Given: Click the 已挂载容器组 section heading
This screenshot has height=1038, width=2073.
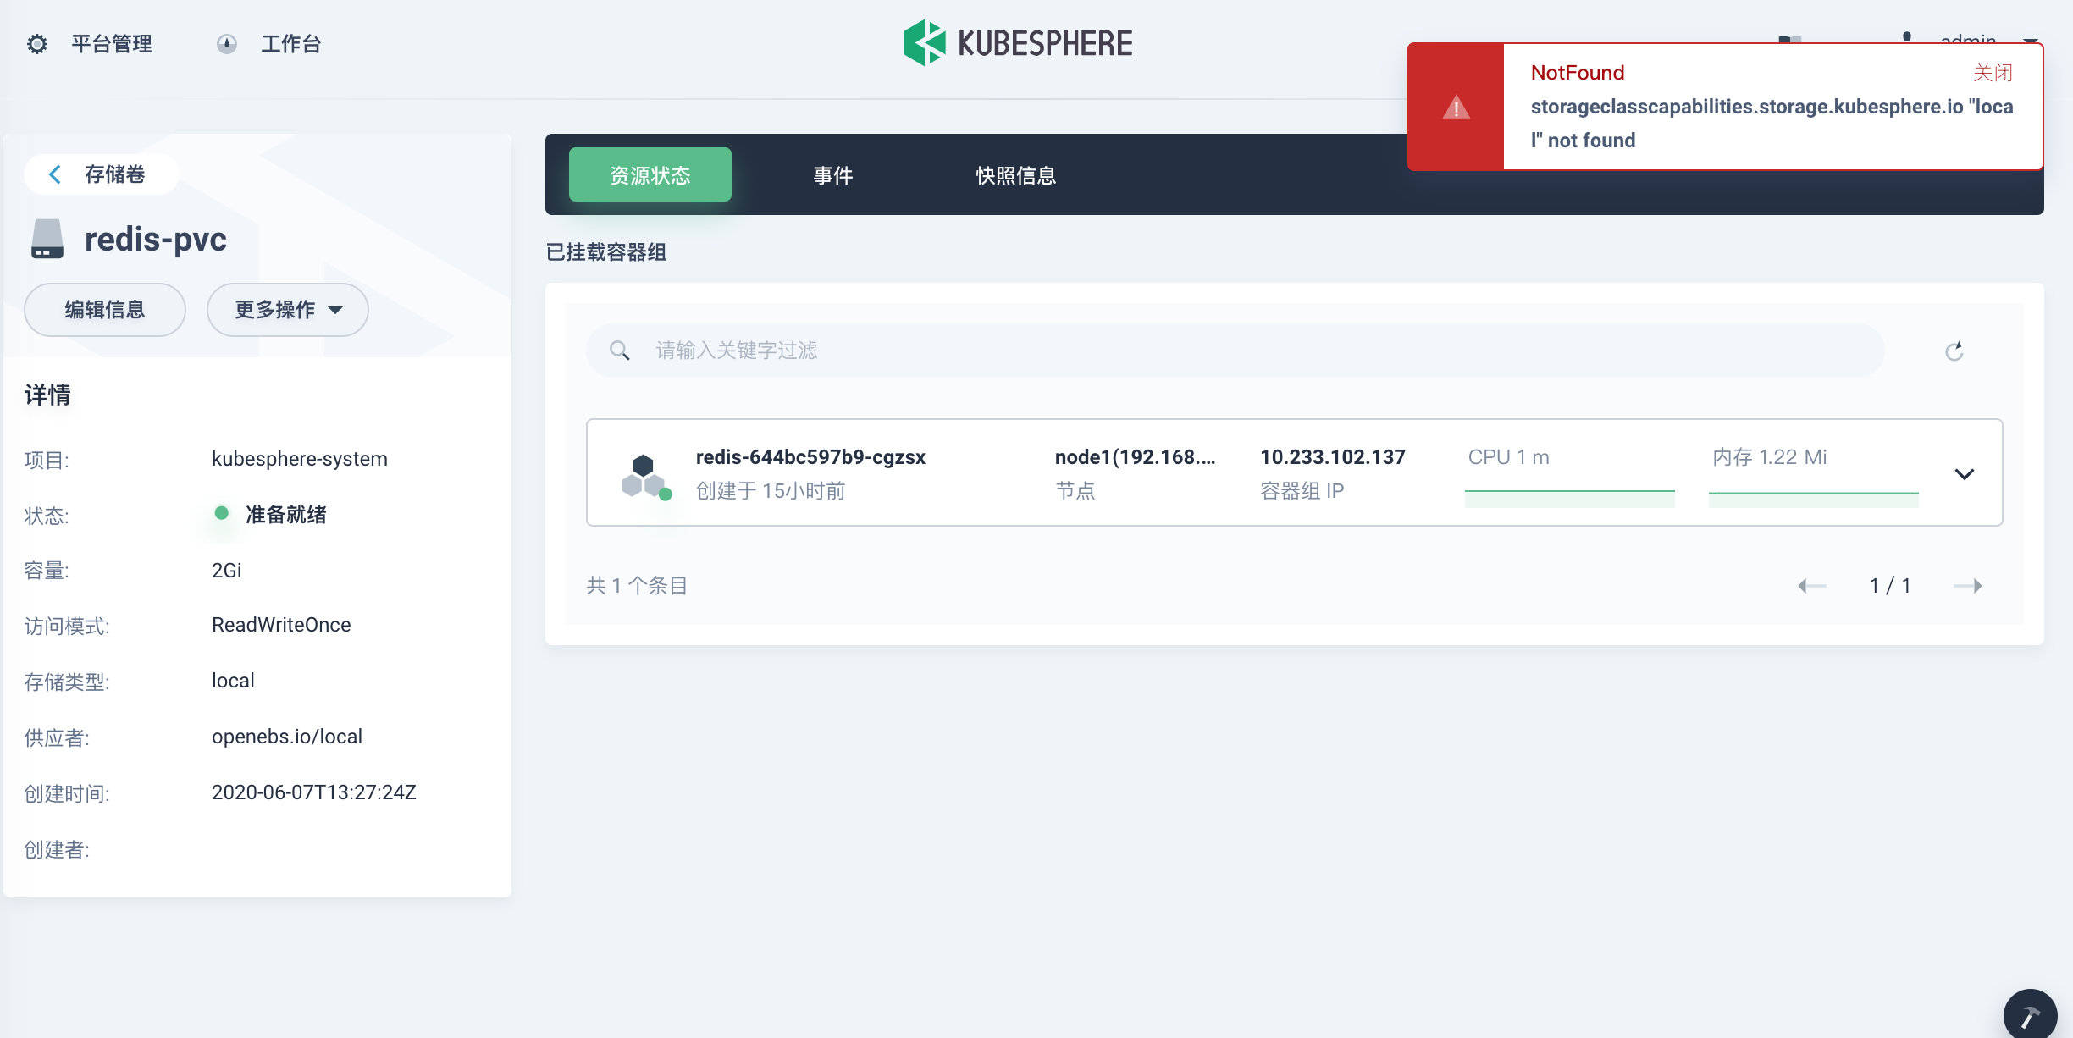Looking at the screenshot, I should click(606, 252).
